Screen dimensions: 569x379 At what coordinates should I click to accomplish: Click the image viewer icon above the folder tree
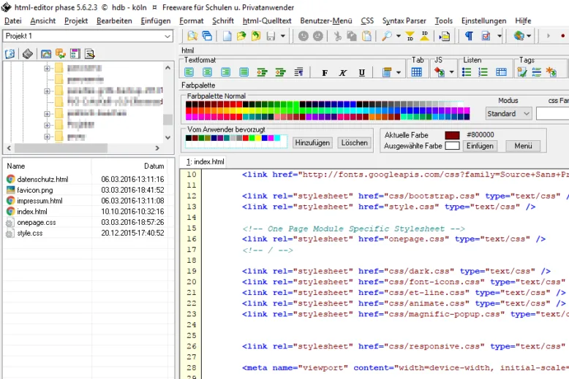(46, 54)
